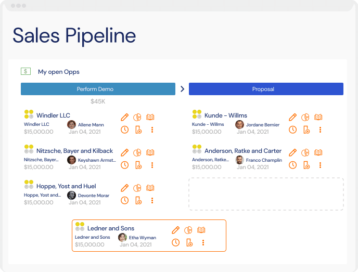Click clock icon for Anderson, Ratke and Carter
358x272 pixels.
[x=293, y=165]
